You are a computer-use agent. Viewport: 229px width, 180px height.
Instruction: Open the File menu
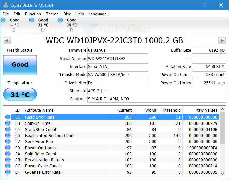[x=6, y=14]
